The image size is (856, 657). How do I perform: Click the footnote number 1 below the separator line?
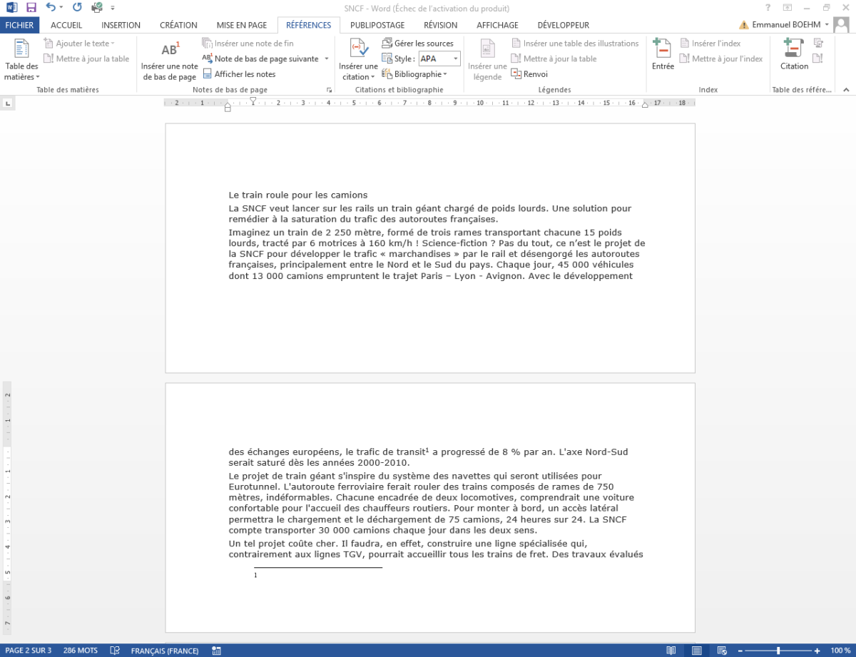(255, 575)
